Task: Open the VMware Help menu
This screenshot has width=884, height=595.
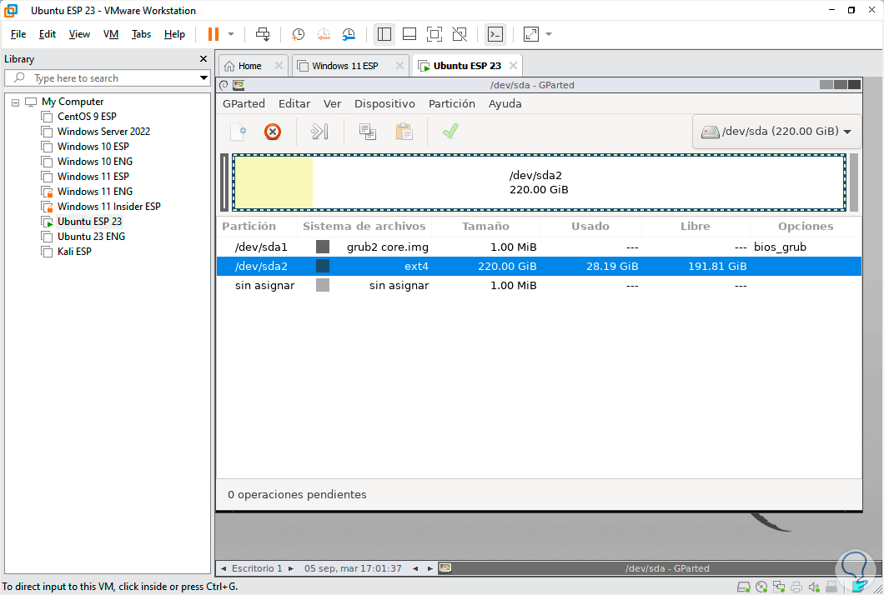Action: pyautogui.click(x=175, y=34)
